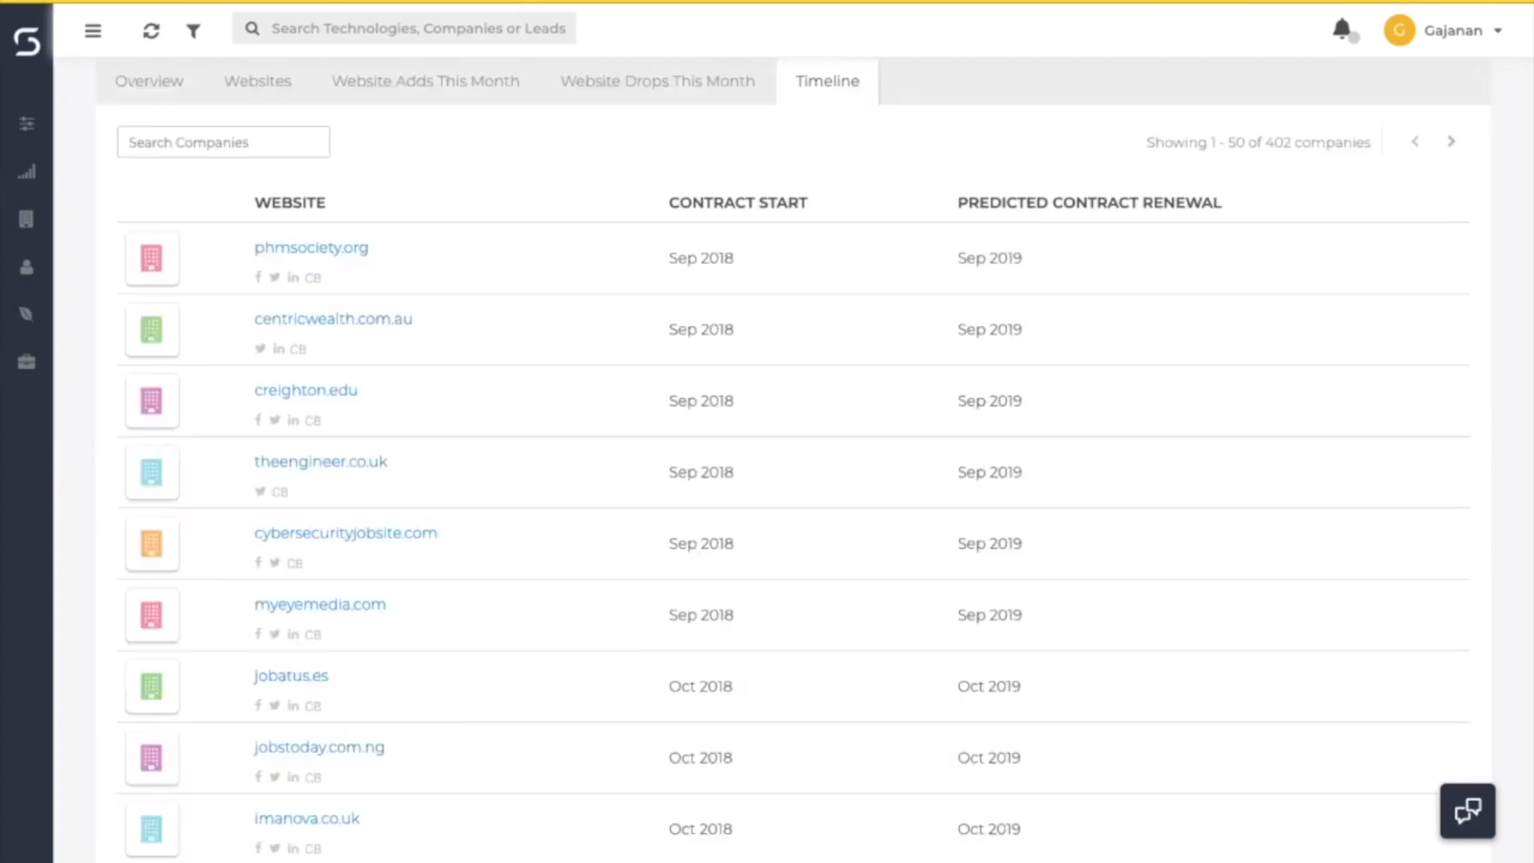
Task: Open creighton.edu from the website list
Action: [x=305, y=390]
